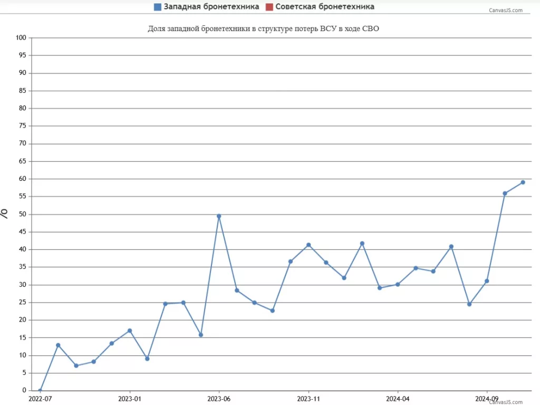
Task: Toggle the Советская бронетехника series label
Action: tap(324, 7)
